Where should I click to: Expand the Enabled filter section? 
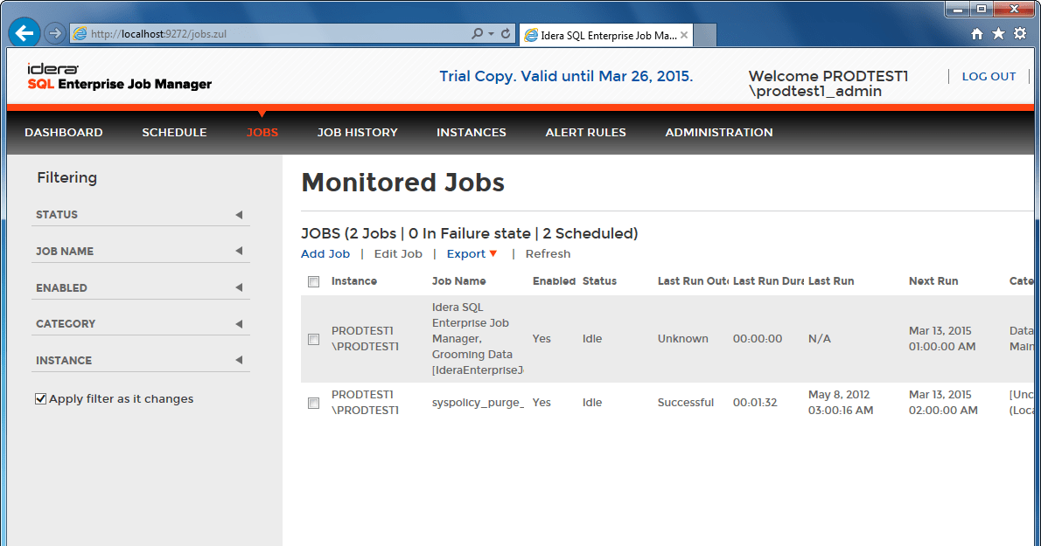point(141,287)
